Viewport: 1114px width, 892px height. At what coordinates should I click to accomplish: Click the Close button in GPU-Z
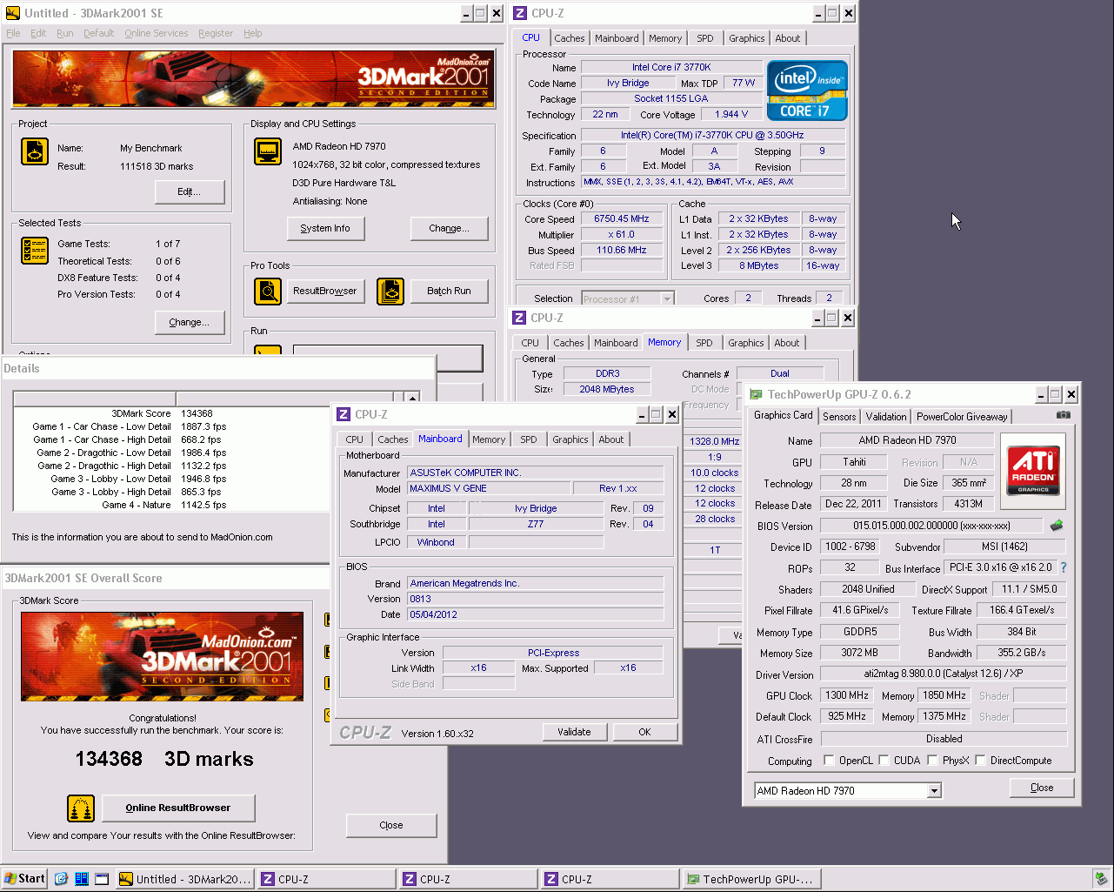tap(1042, 788)
